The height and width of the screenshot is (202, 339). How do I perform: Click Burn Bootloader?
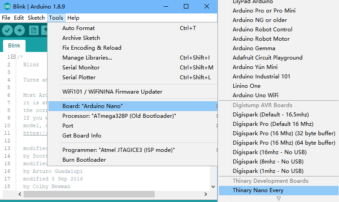[133, 160]
